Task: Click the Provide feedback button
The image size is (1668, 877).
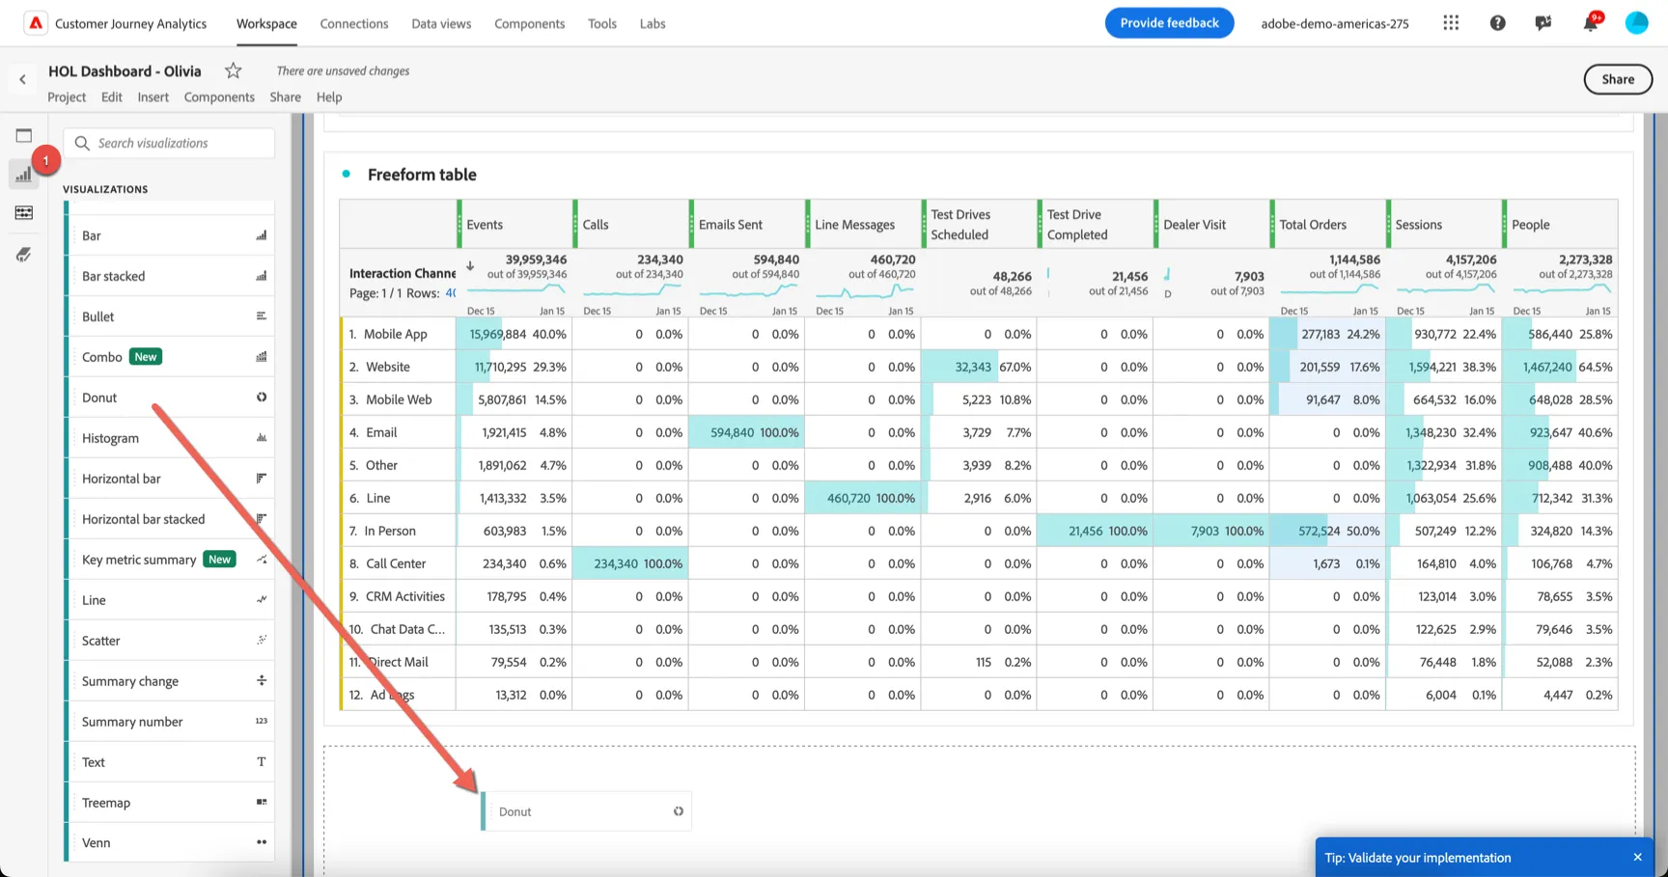Action: click(x=1169, y=23)
